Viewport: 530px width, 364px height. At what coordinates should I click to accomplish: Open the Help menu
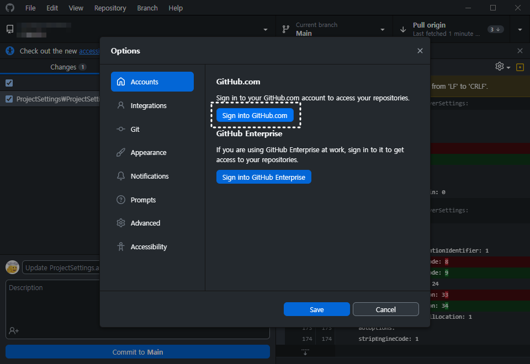click(176, 8)
